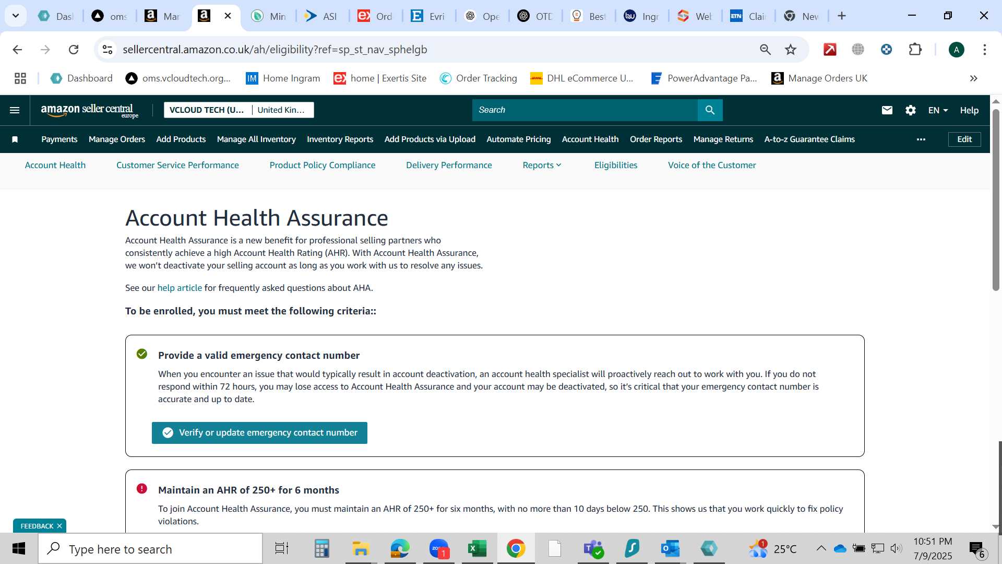Reload the current page

pos(74,50)
